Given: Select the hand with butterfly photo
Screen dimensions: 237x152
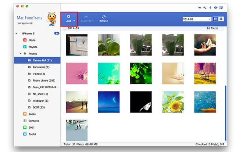Looking at the screenshot, I should (205, 45).
